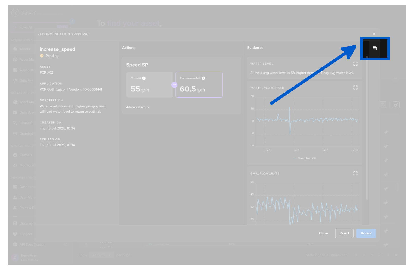Click the Support icon in sidebar
Viewport: 414px width, 270px height.
(x=15, y=234)
